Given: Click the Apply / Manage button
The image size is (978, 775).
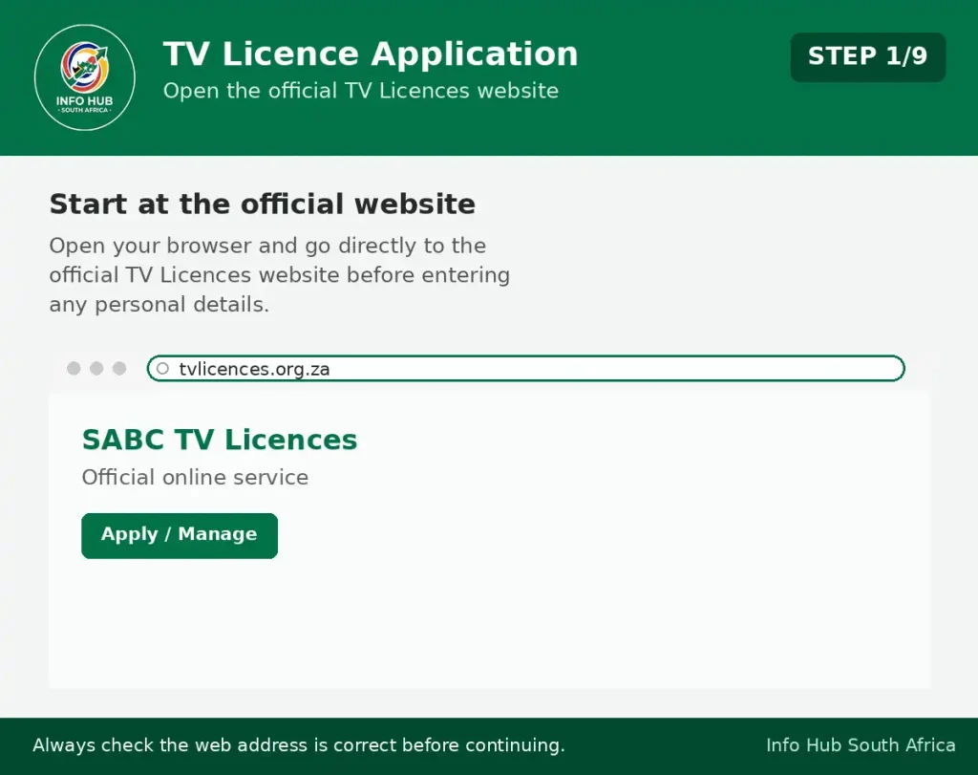Looking at the screenshot, I should point(180,535).
